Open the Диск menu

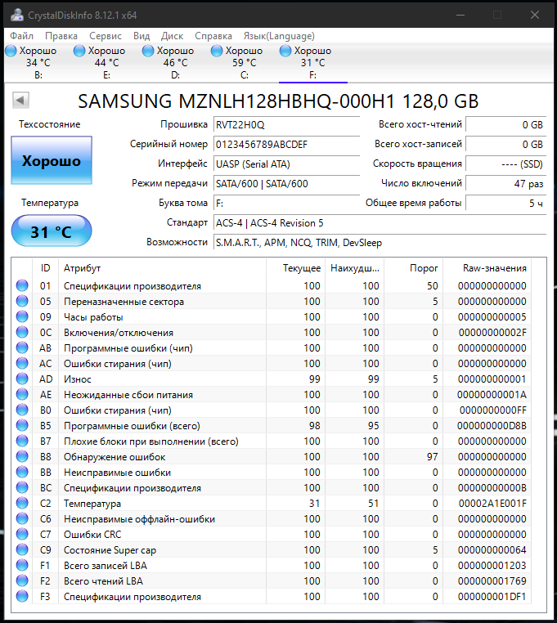172,36
